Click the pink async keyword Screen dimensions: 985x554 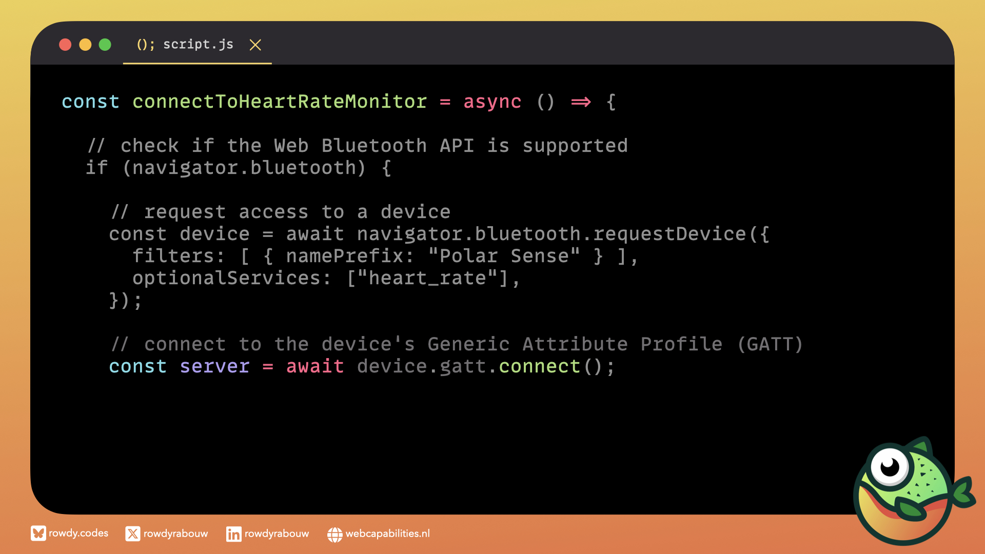[492, 102]
